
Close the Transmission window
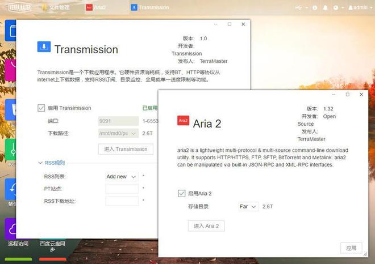243,24
